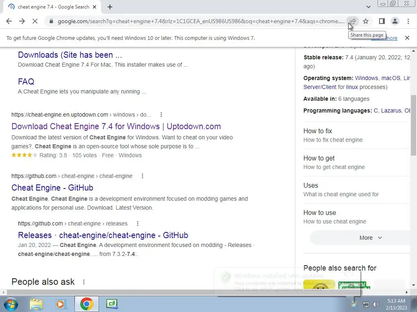Viewport: 417px width, 312px height.
Task: Click the vertical page scrollbar thumb
Action: pos(414,125)
